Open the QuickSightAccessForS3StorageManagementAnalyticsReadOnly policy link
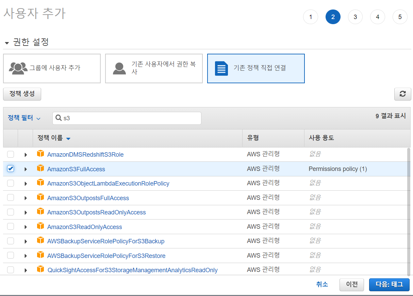The width and height of the screenshot is (413, 296). 132,270
